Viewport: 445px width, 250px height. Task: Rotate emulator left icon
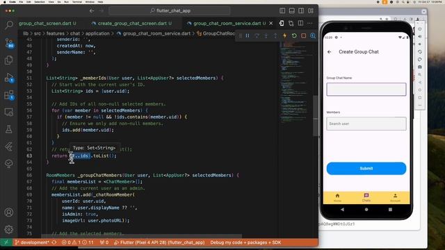(420, 52)
